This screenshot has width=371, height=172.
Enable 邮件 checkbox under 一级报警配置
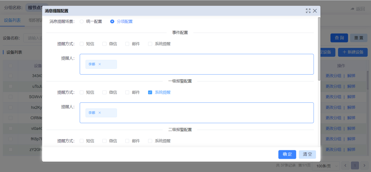coord(127,92)
